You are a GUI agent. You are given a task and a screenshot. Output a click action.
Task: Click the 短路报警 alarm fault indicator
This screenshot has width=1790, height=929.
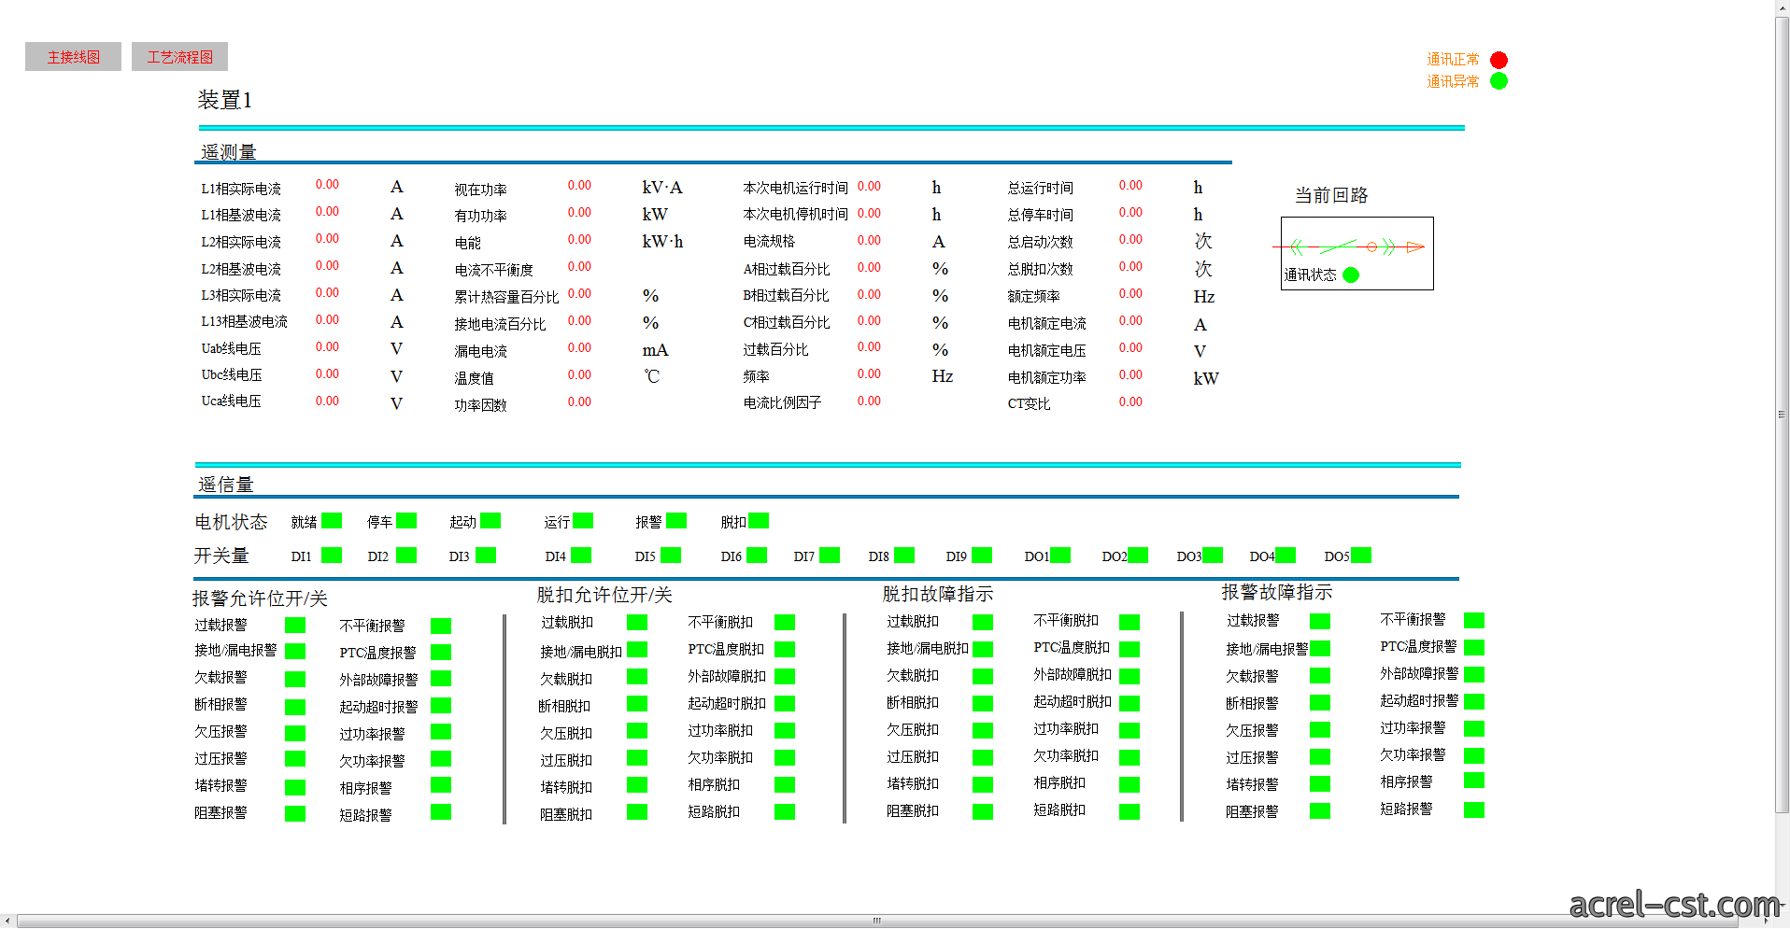point(1474,809)
